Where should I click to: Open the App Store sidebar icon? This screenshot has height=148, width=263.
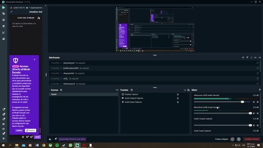click(4, 26)
